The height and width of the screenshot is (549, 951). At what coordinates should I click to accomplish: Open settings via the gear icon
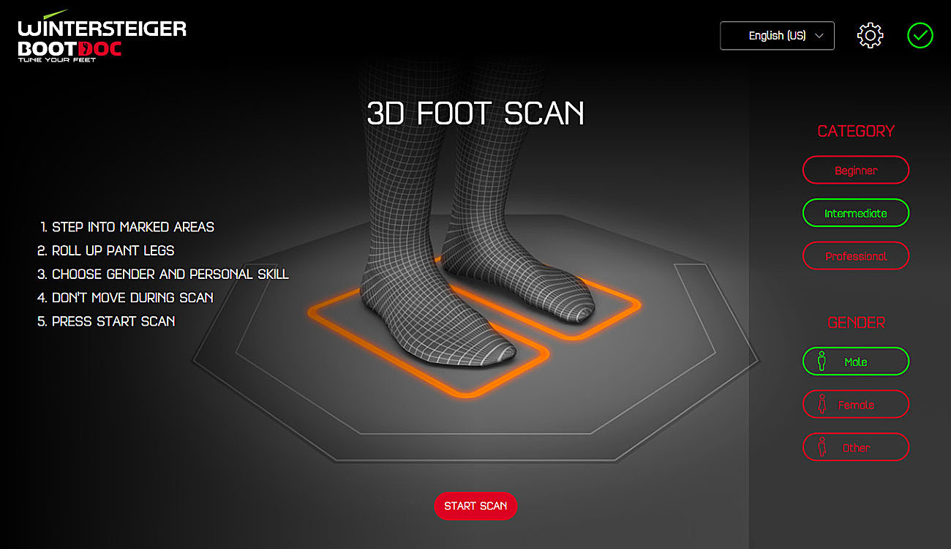coord(870,35)
